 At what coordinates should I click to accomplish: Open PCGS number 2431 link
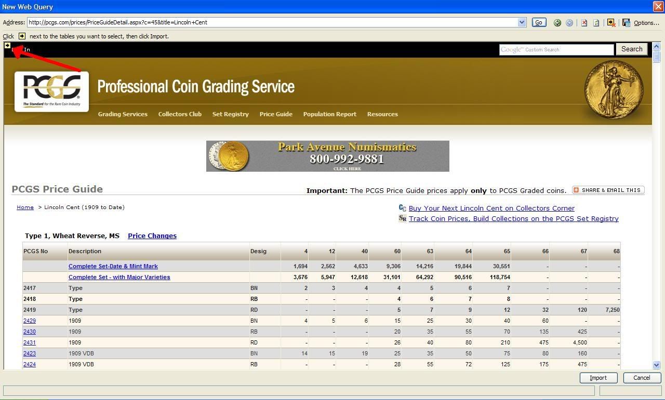point(30,342)
